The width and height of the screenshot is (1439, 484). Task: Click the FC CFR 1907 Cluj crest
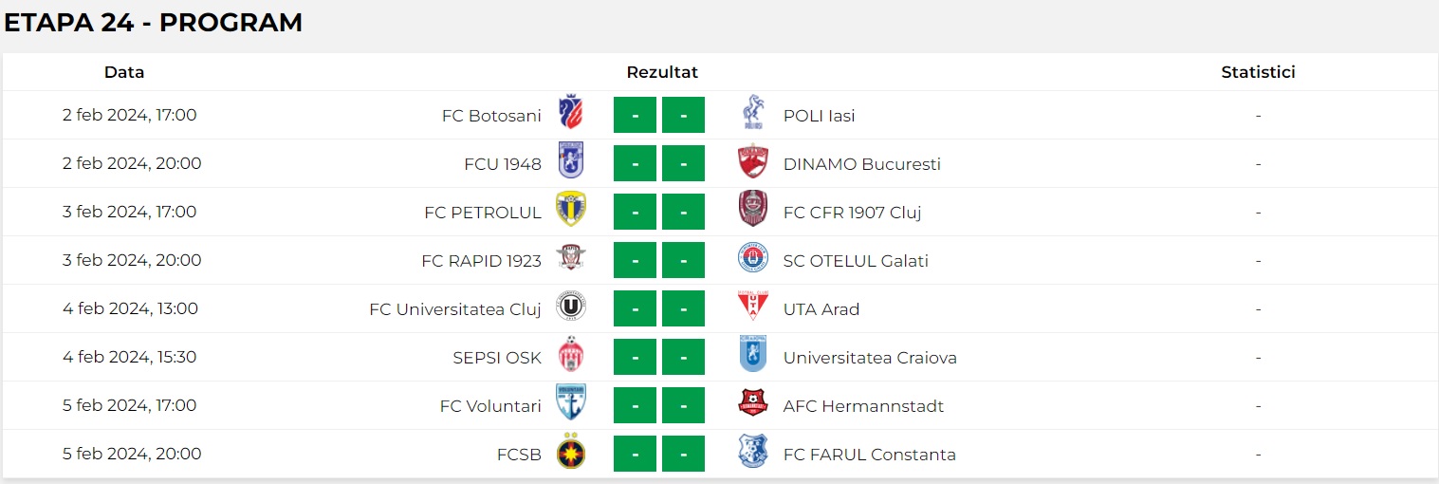pos(752,212)
